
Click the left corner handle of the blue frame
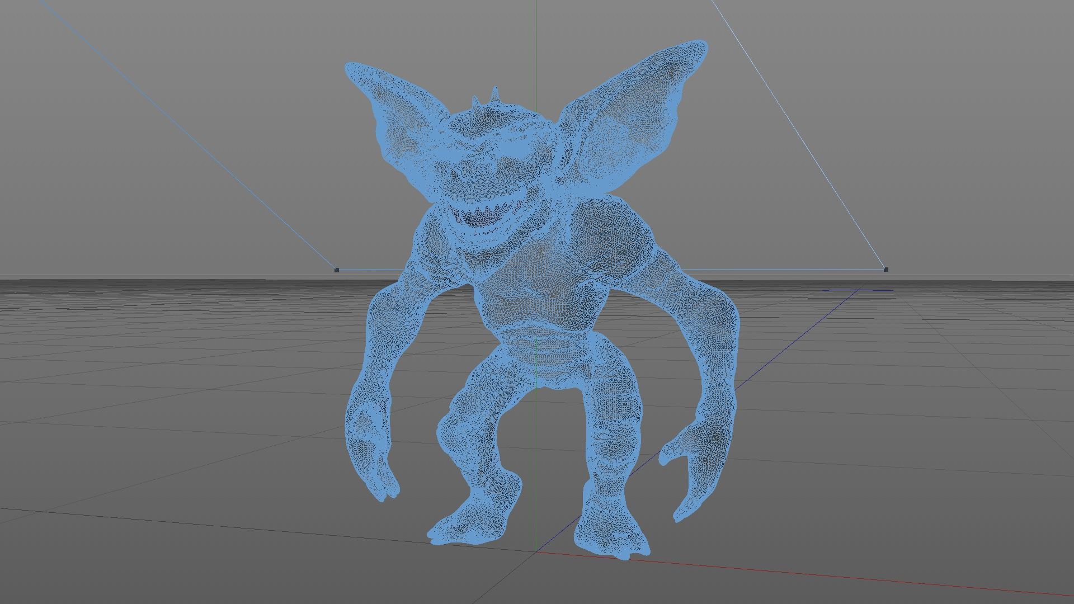[x=336, y=270]
